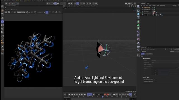179x100 pixels.
Task: Collapse the Object Axis section
Action: (x=142, y=77)
